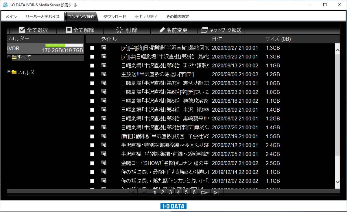The height and width of the screenshot is (212, 347).
Task: Switch to the サーバーとデバイス tab
Action: 43,16
